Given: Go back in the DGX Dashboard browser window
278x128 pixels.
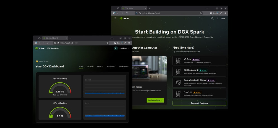Looking at the screenshot, I should point(39,43).
